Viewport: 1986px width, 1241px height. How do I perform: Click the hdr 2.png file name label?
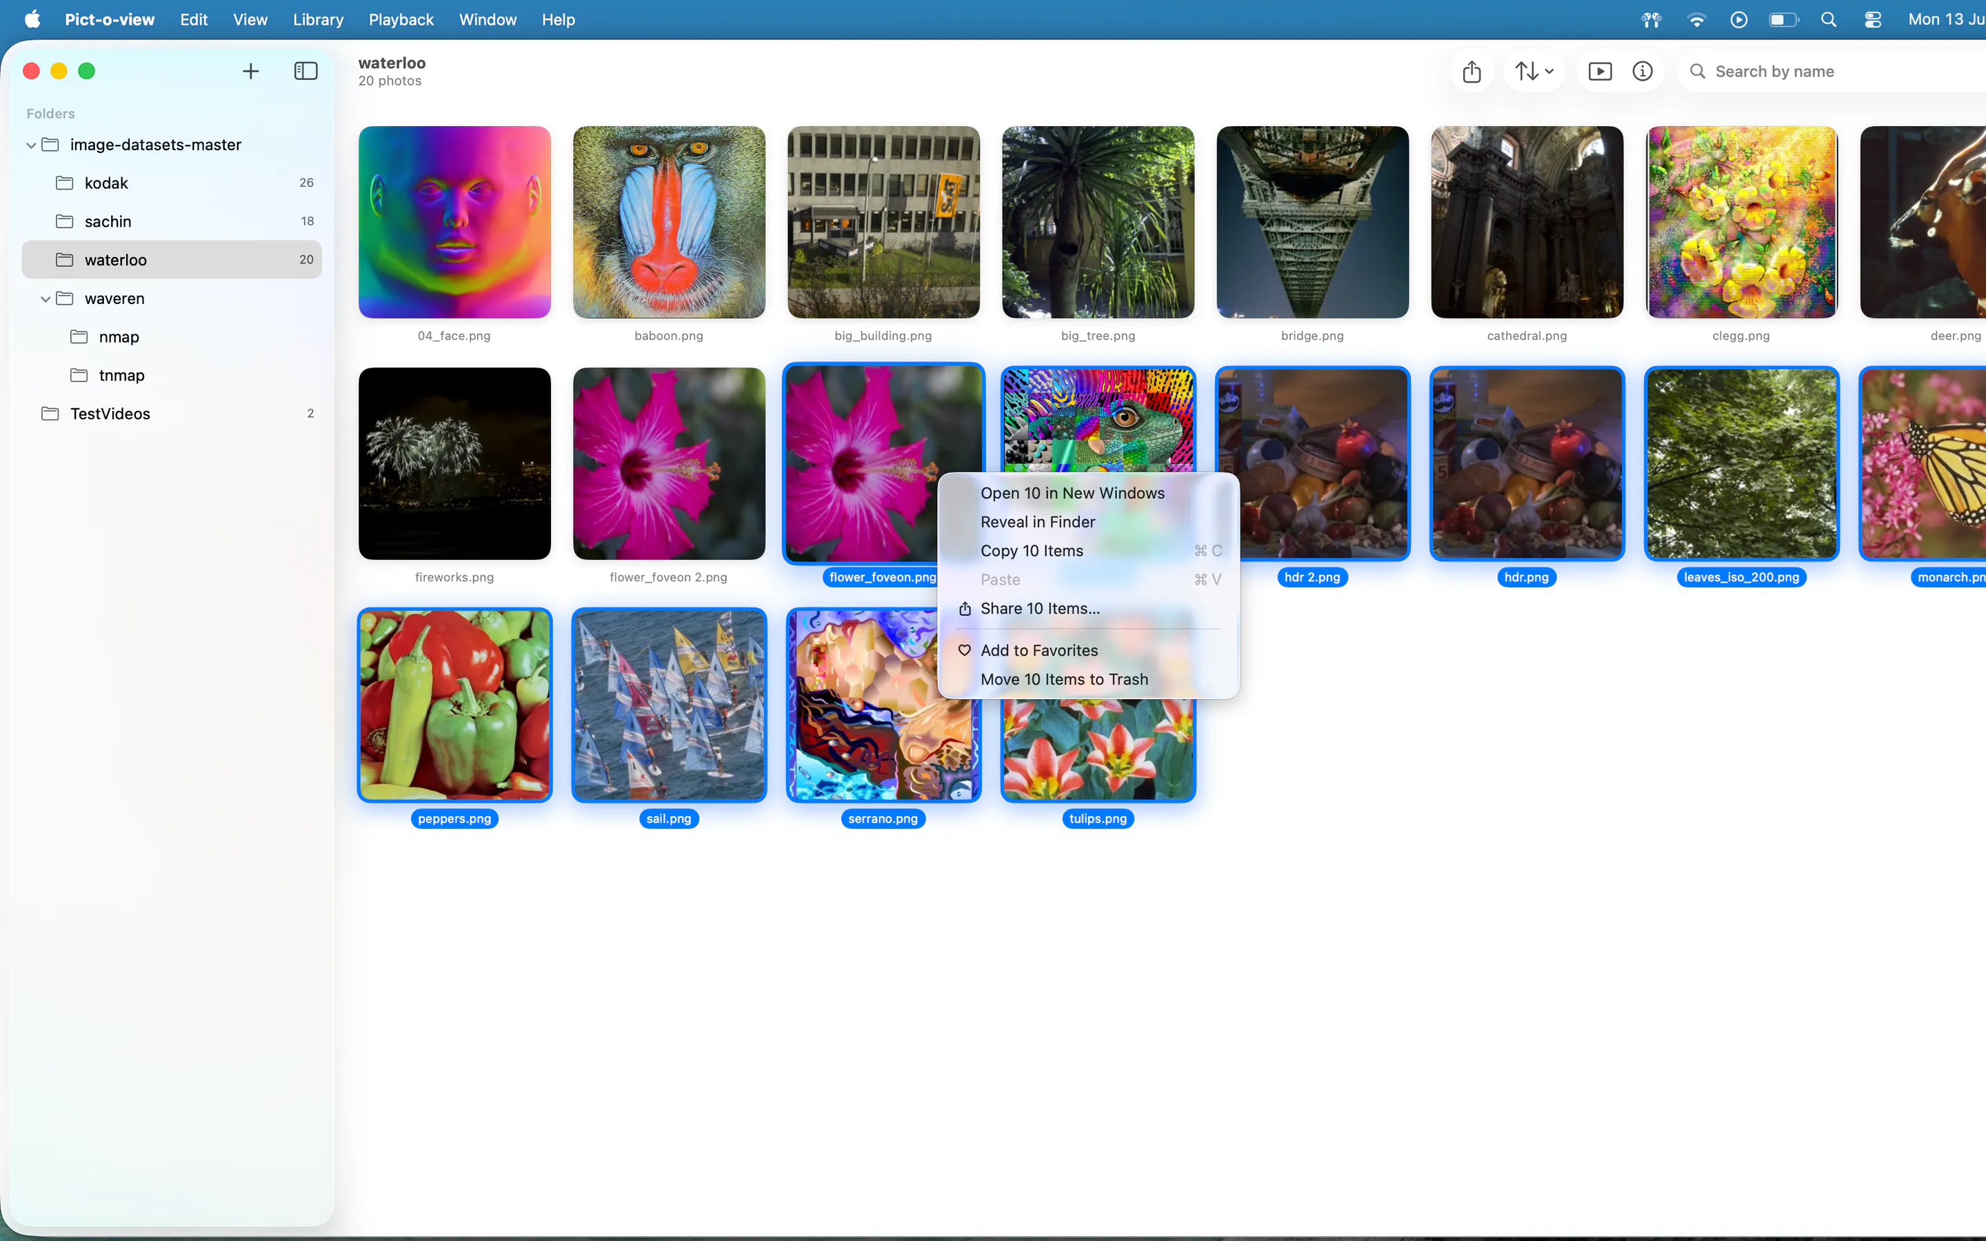(x=1312, y=577)
